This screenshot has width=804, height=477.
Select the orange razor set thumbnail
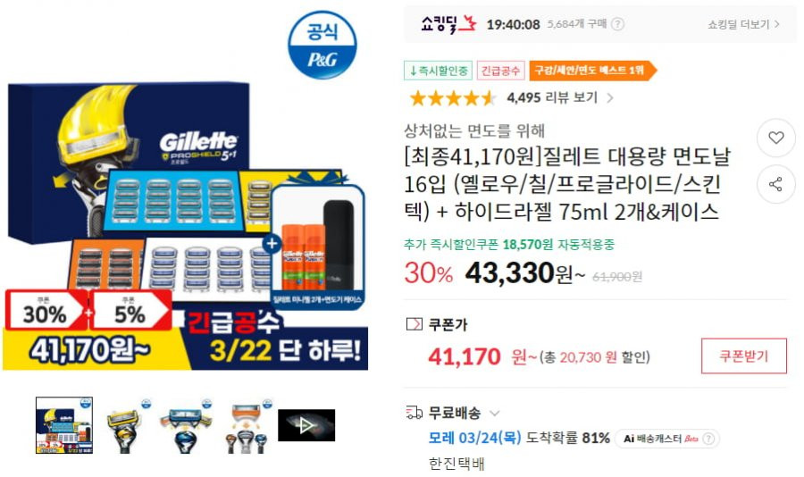pos(247,425)
